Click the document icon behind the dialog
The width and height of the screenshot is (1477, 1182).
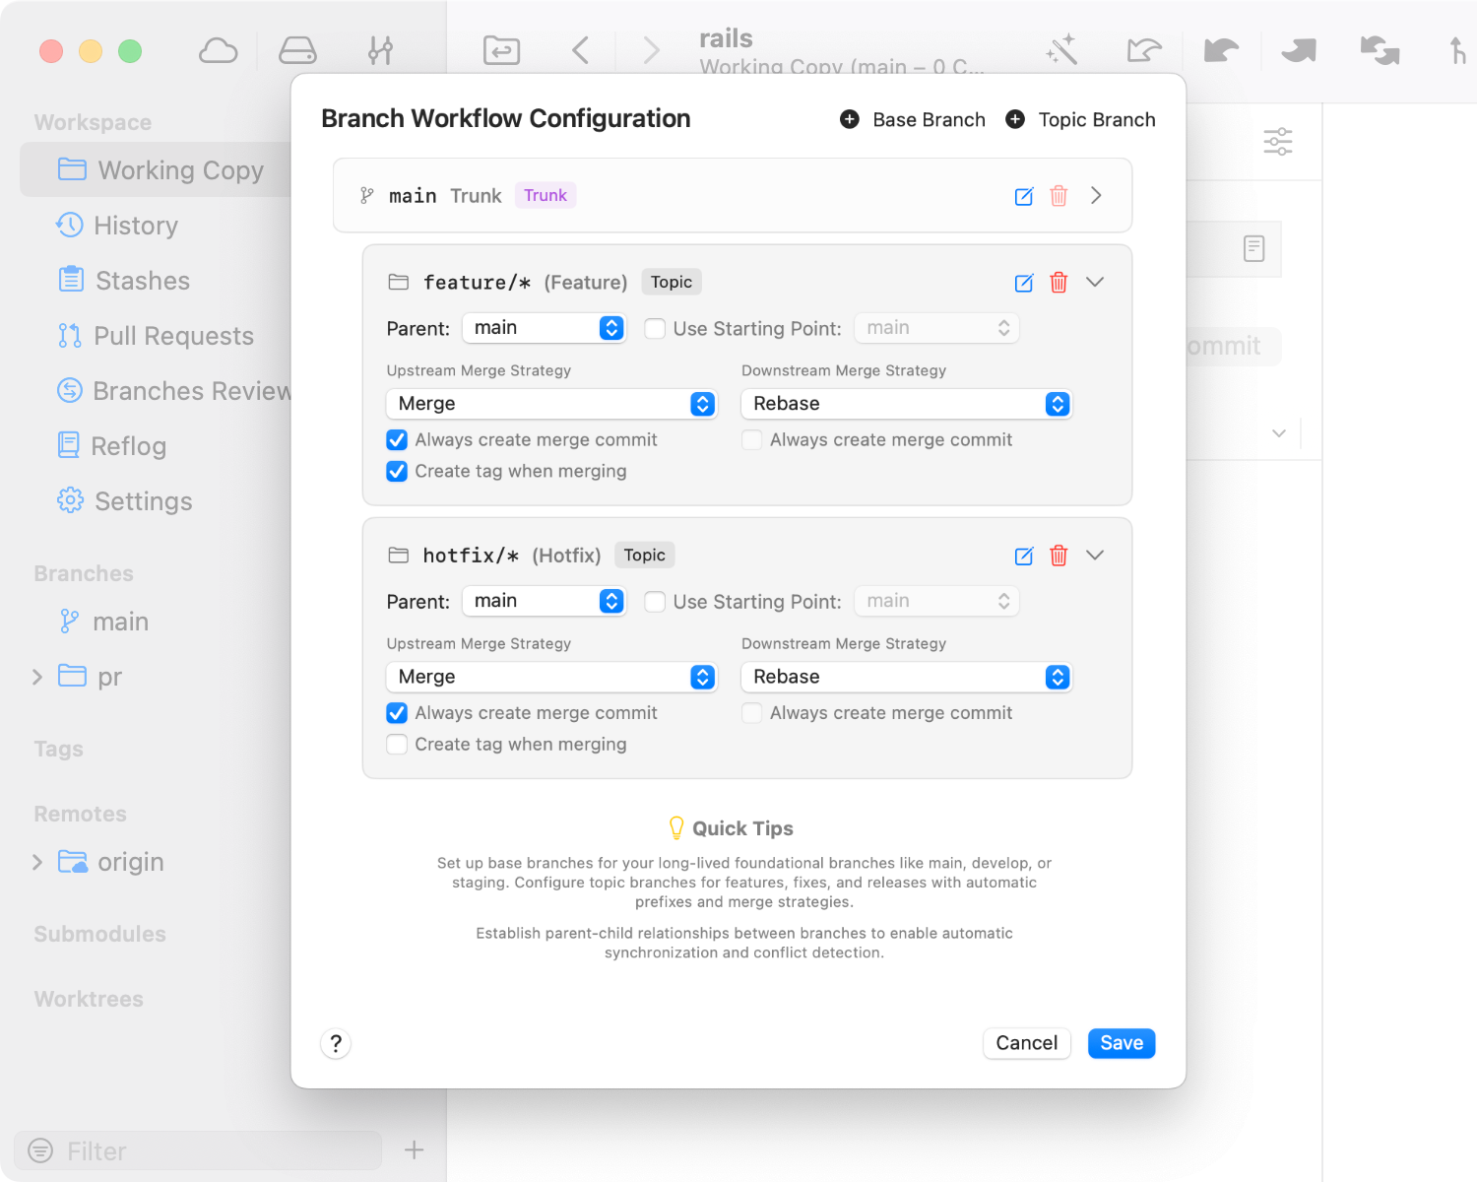pos(1253,248)
